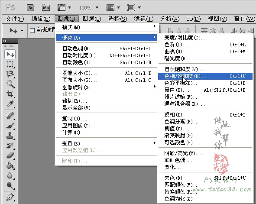Select the Pen tool
The image size is (256, 204).
point(10,197)
